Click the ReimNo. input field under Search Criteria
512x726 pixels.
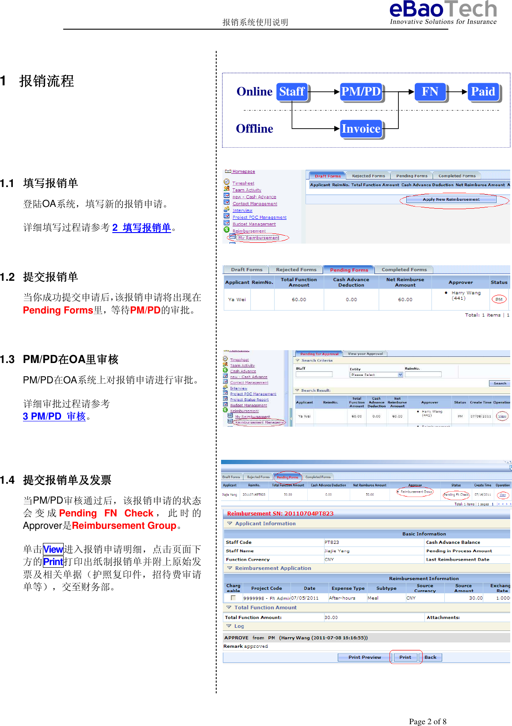(423, 374)
